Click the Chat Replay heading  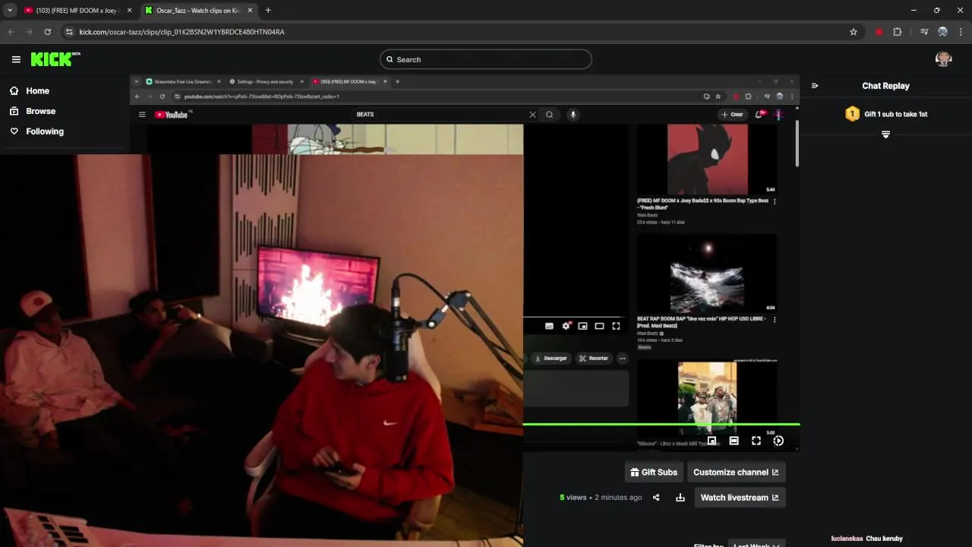(885, 86)
